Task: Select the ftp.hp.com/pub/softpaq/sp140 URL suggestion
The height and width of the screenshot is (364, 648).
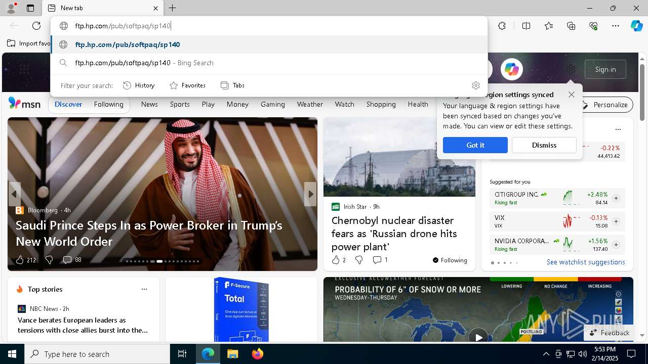Action: tap(269, 44)
